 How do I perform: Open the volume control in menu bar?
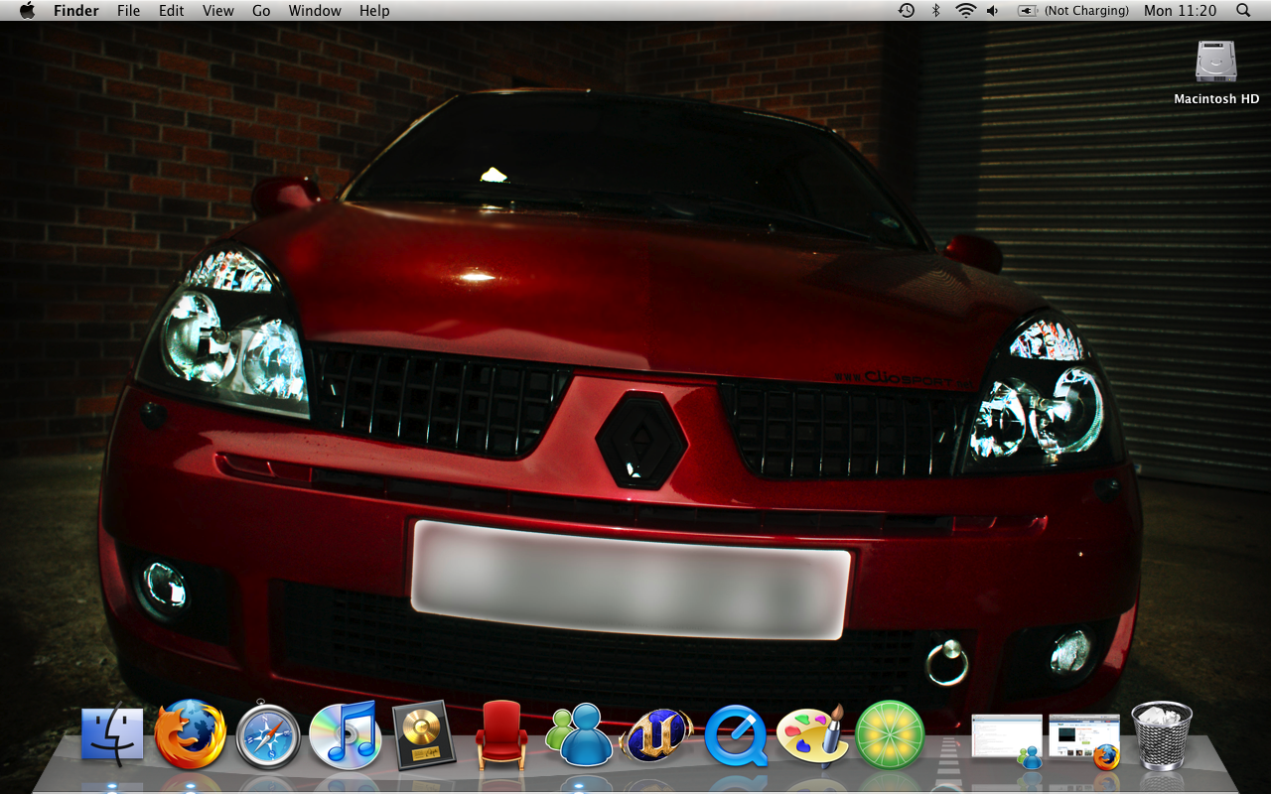coord(993,11)
